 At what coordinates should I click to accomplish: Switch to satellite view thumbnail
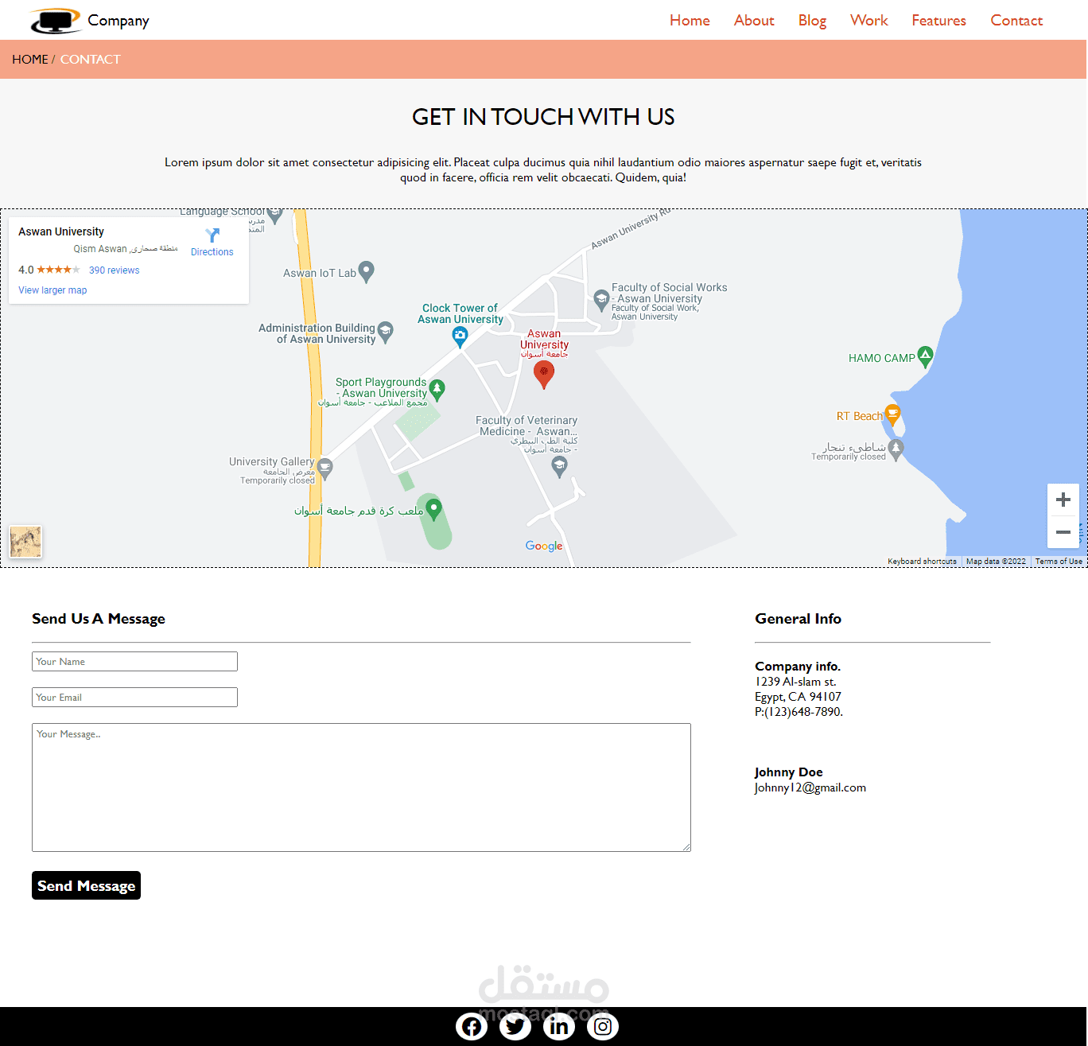(x=25, y=542)
